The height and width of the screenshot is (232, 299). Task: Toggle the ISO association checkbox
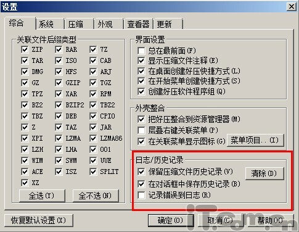[x=59, y=60]
